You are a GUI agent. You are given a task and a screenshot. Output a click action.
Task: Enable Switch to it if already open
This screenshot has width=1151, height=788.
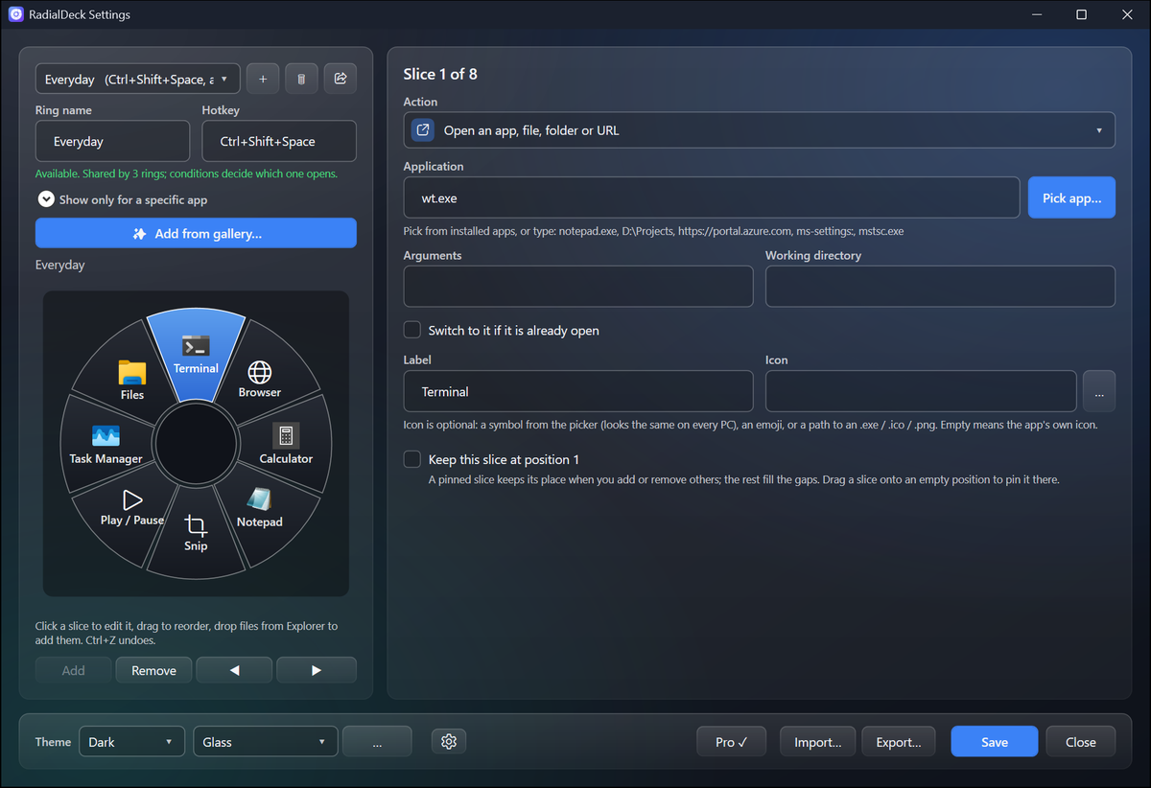pos(412,330)
